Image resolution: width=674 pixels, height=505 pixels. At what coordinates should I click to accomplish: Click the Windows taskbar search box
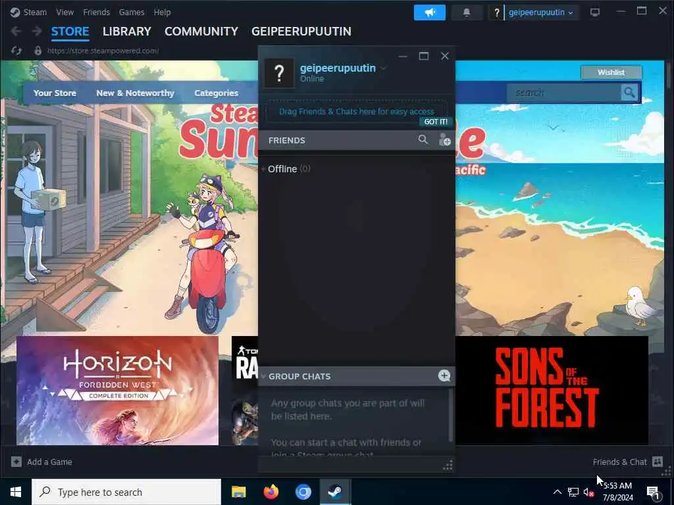(126, 492)
